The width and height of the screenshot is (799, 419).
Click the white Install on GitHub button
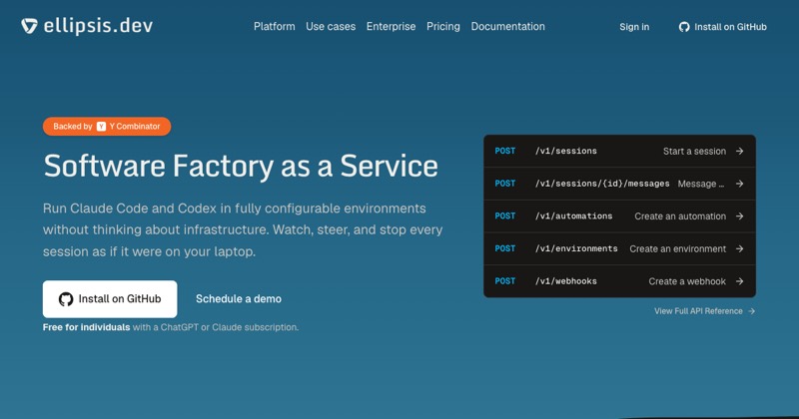tap(110, 299)
